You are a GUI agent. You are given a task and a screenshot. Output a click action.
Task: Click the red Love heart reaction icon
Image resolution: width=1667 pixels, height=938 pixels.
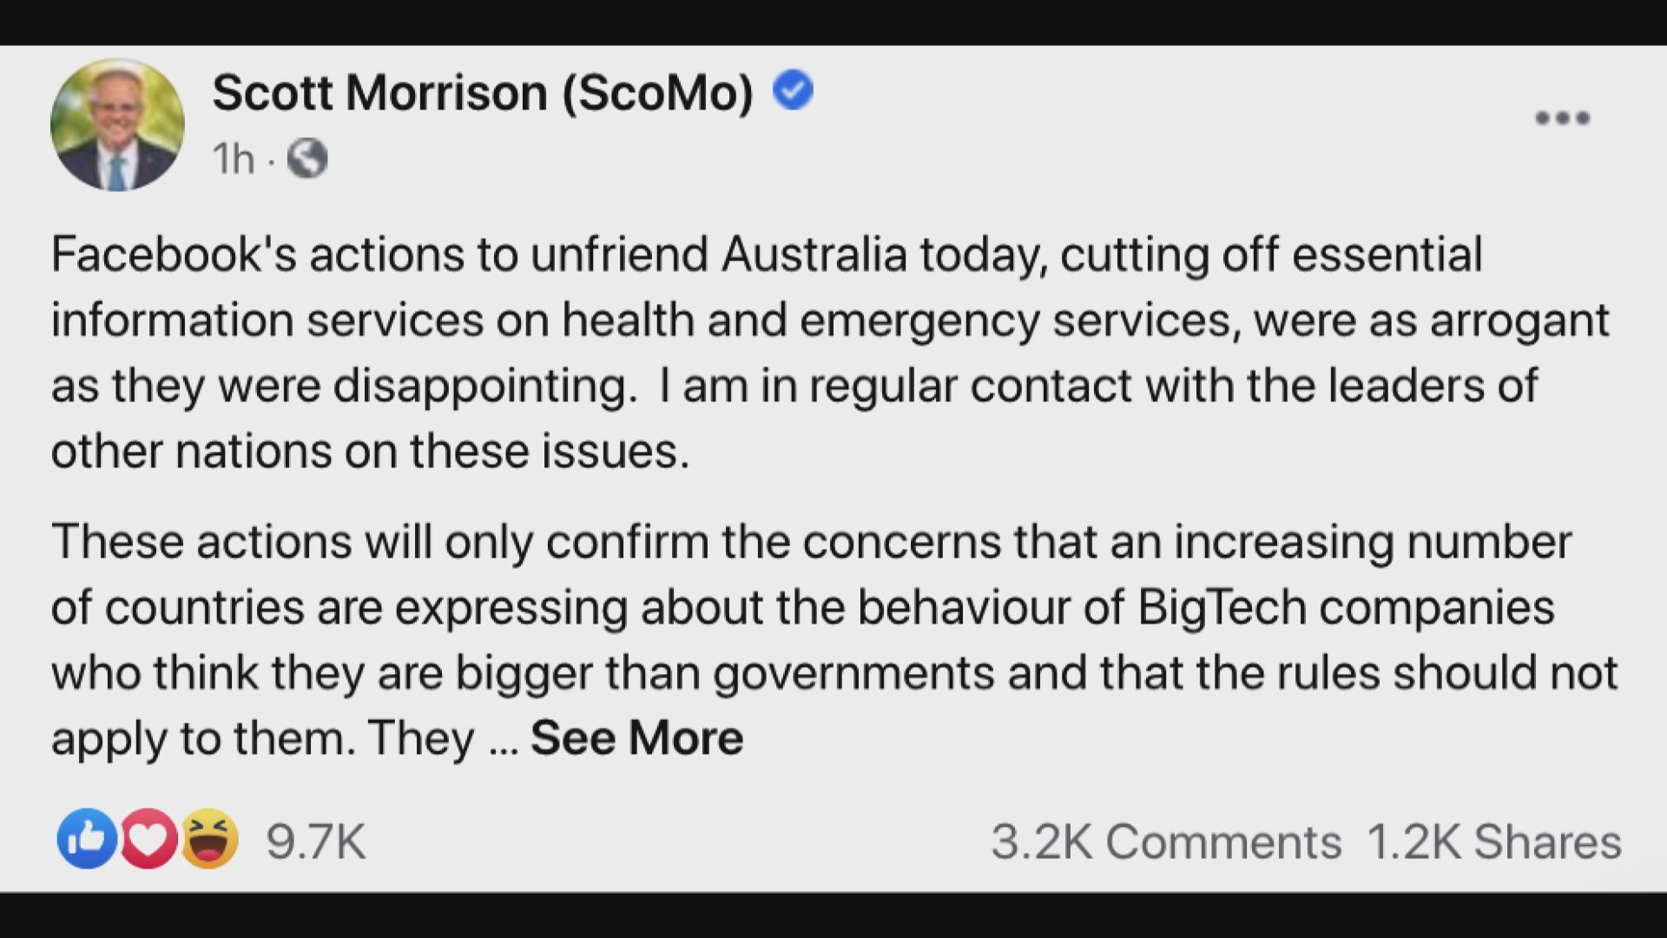pos(148,839)
